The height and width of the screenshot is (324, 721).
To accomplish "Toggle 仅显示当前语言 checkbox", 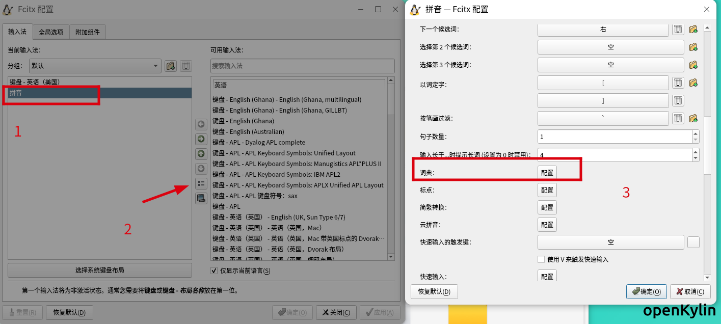I will coord(214,271).
